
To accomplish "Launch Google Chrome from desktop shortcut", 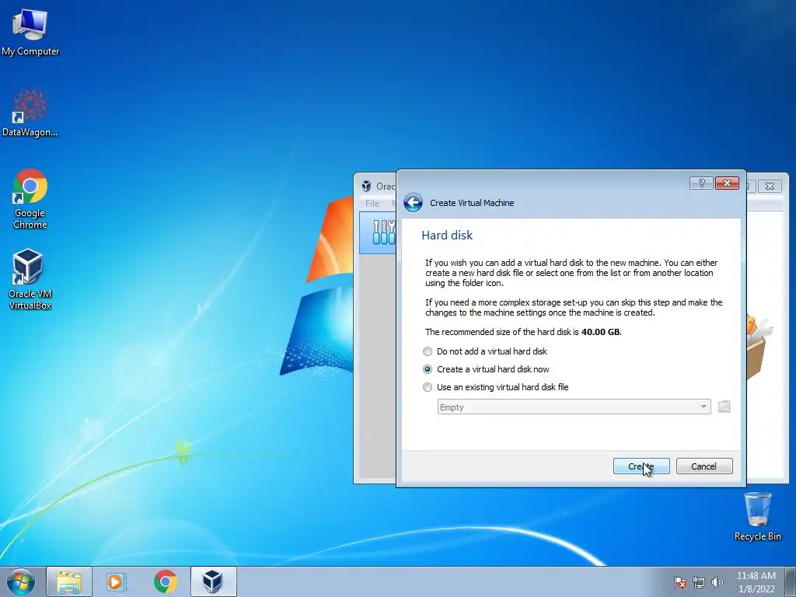I will (x=30, y=198).
